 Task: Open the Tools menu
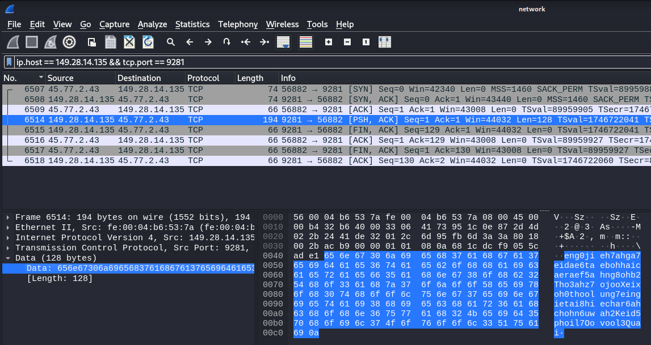[317, 24]
